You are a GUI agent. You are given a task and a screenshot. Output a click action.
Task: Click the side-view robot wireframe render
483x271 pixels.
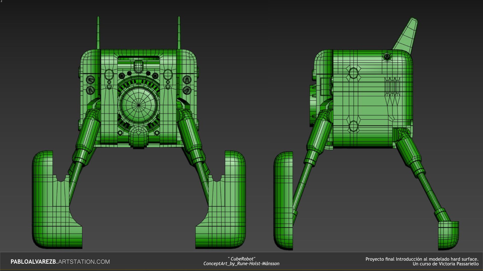pyautogui.click(x=367, y=134)
